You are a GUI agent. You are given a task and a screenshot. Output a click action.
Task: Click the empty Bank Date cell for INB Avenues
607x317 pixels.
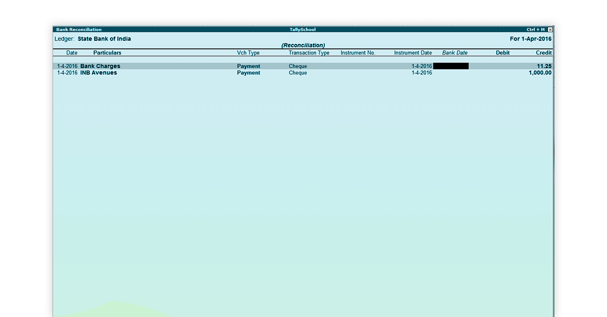tap(451, 73)
